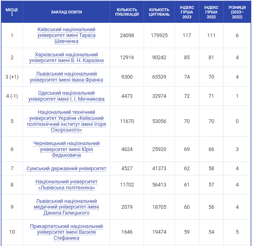Click Кількість цитувань column header
Screen dimensions: 253x246
click(159, 12)
